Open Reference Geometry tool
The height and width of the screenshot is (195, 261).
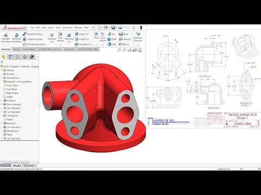tap(138, 37)
